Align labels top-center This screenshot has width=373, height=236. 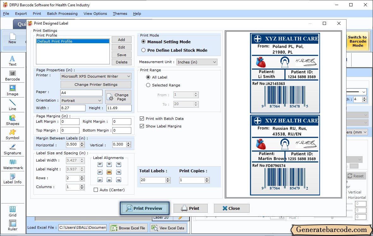[x=109, y=164]
